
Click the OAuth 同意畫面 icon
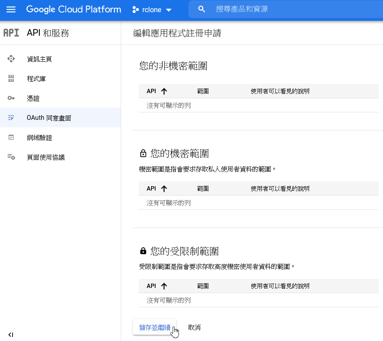(11, 117)
